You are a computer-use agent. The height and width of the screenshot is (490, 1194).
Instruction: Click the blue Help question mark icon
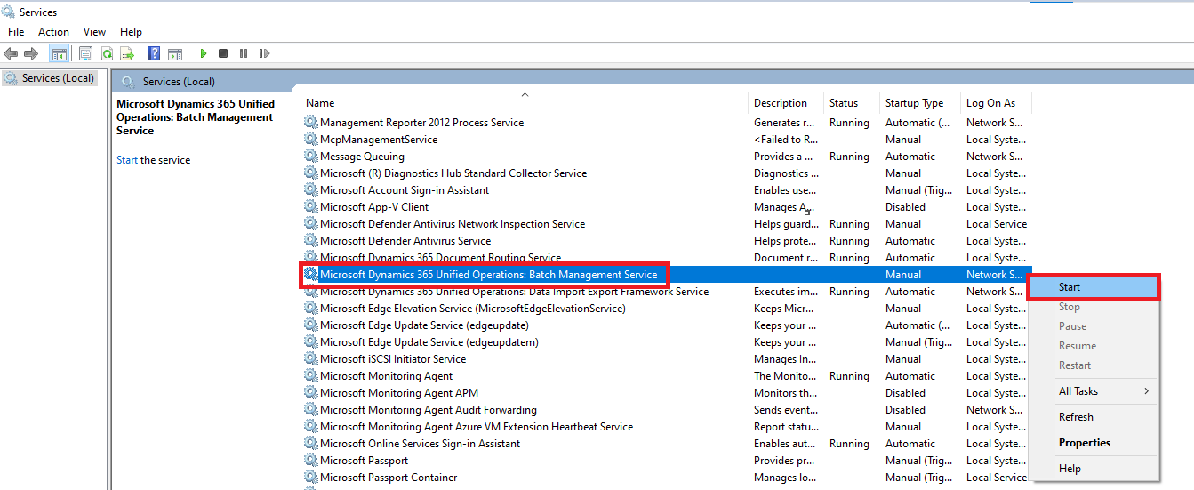pos(155,54)
